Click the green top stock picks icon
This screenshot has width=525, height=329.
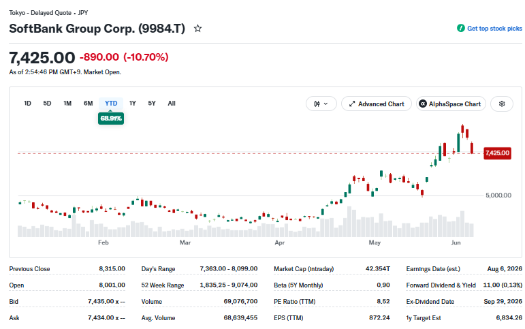(461, 28)
